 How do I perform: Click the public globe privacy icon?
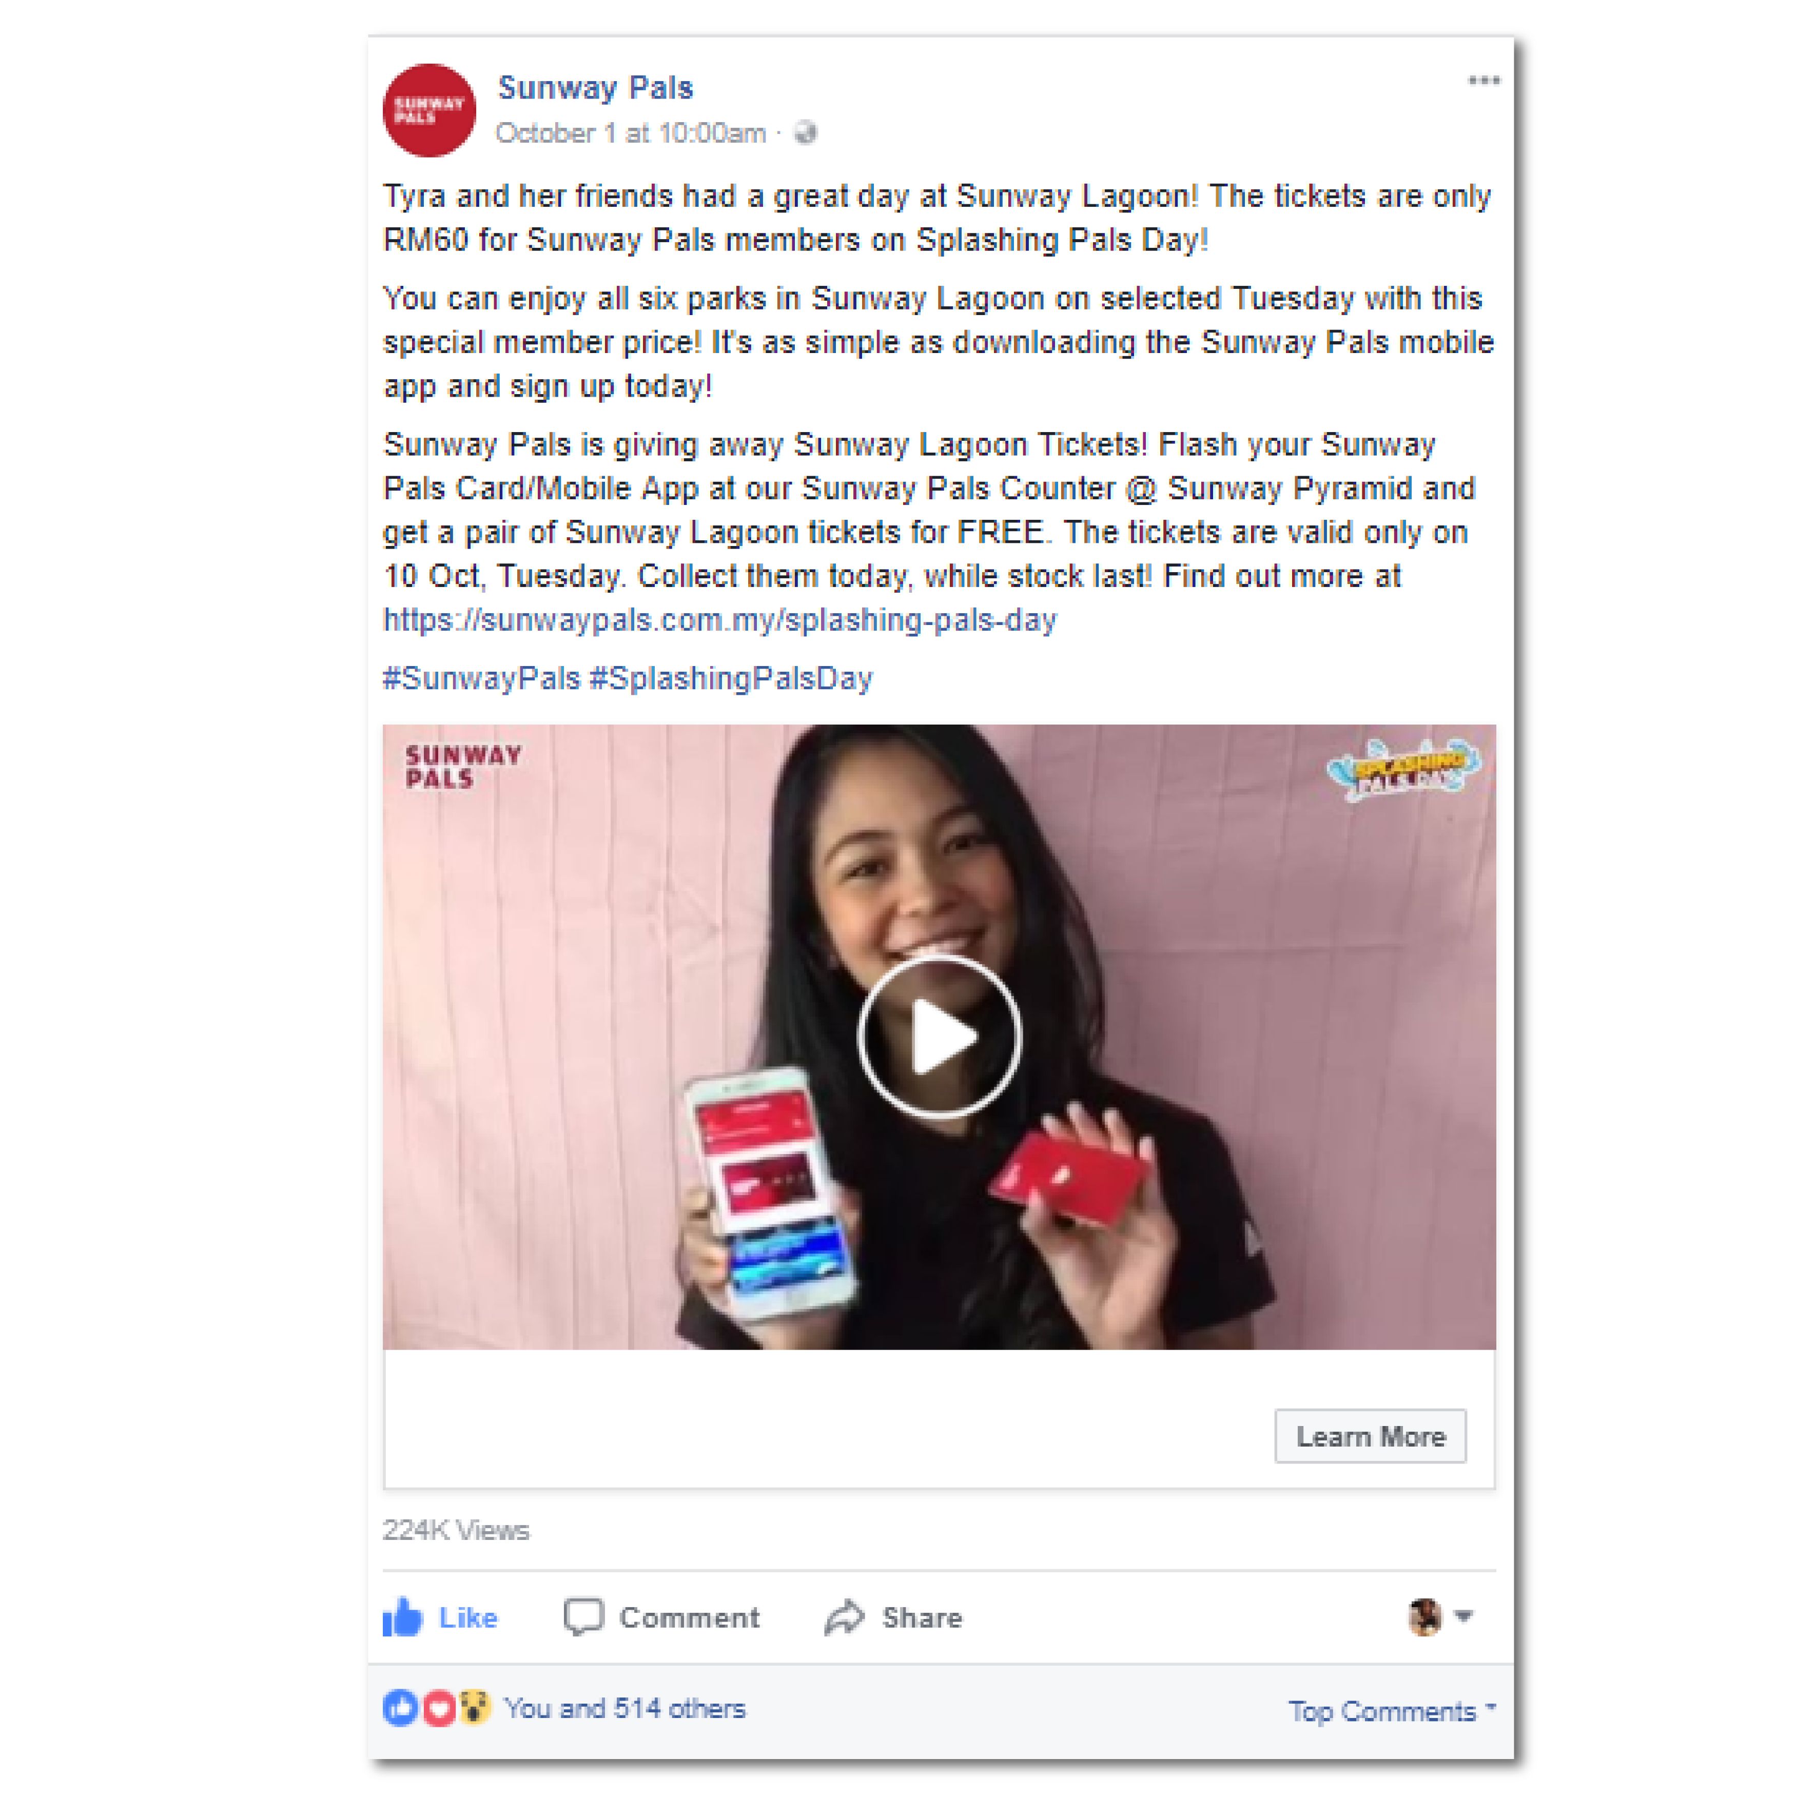(x=805, y=133)
